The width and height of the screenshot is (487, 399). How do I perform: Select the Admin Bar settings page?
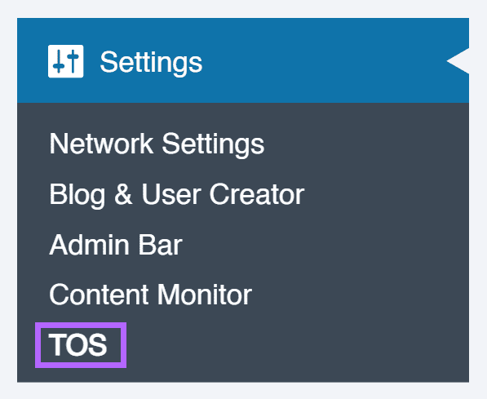(x=116, y=245)
